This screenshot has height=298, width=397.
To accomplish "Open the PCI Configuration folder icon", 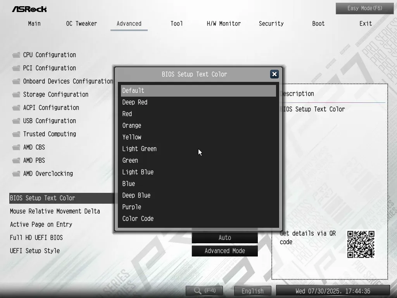I will (16, 68).
